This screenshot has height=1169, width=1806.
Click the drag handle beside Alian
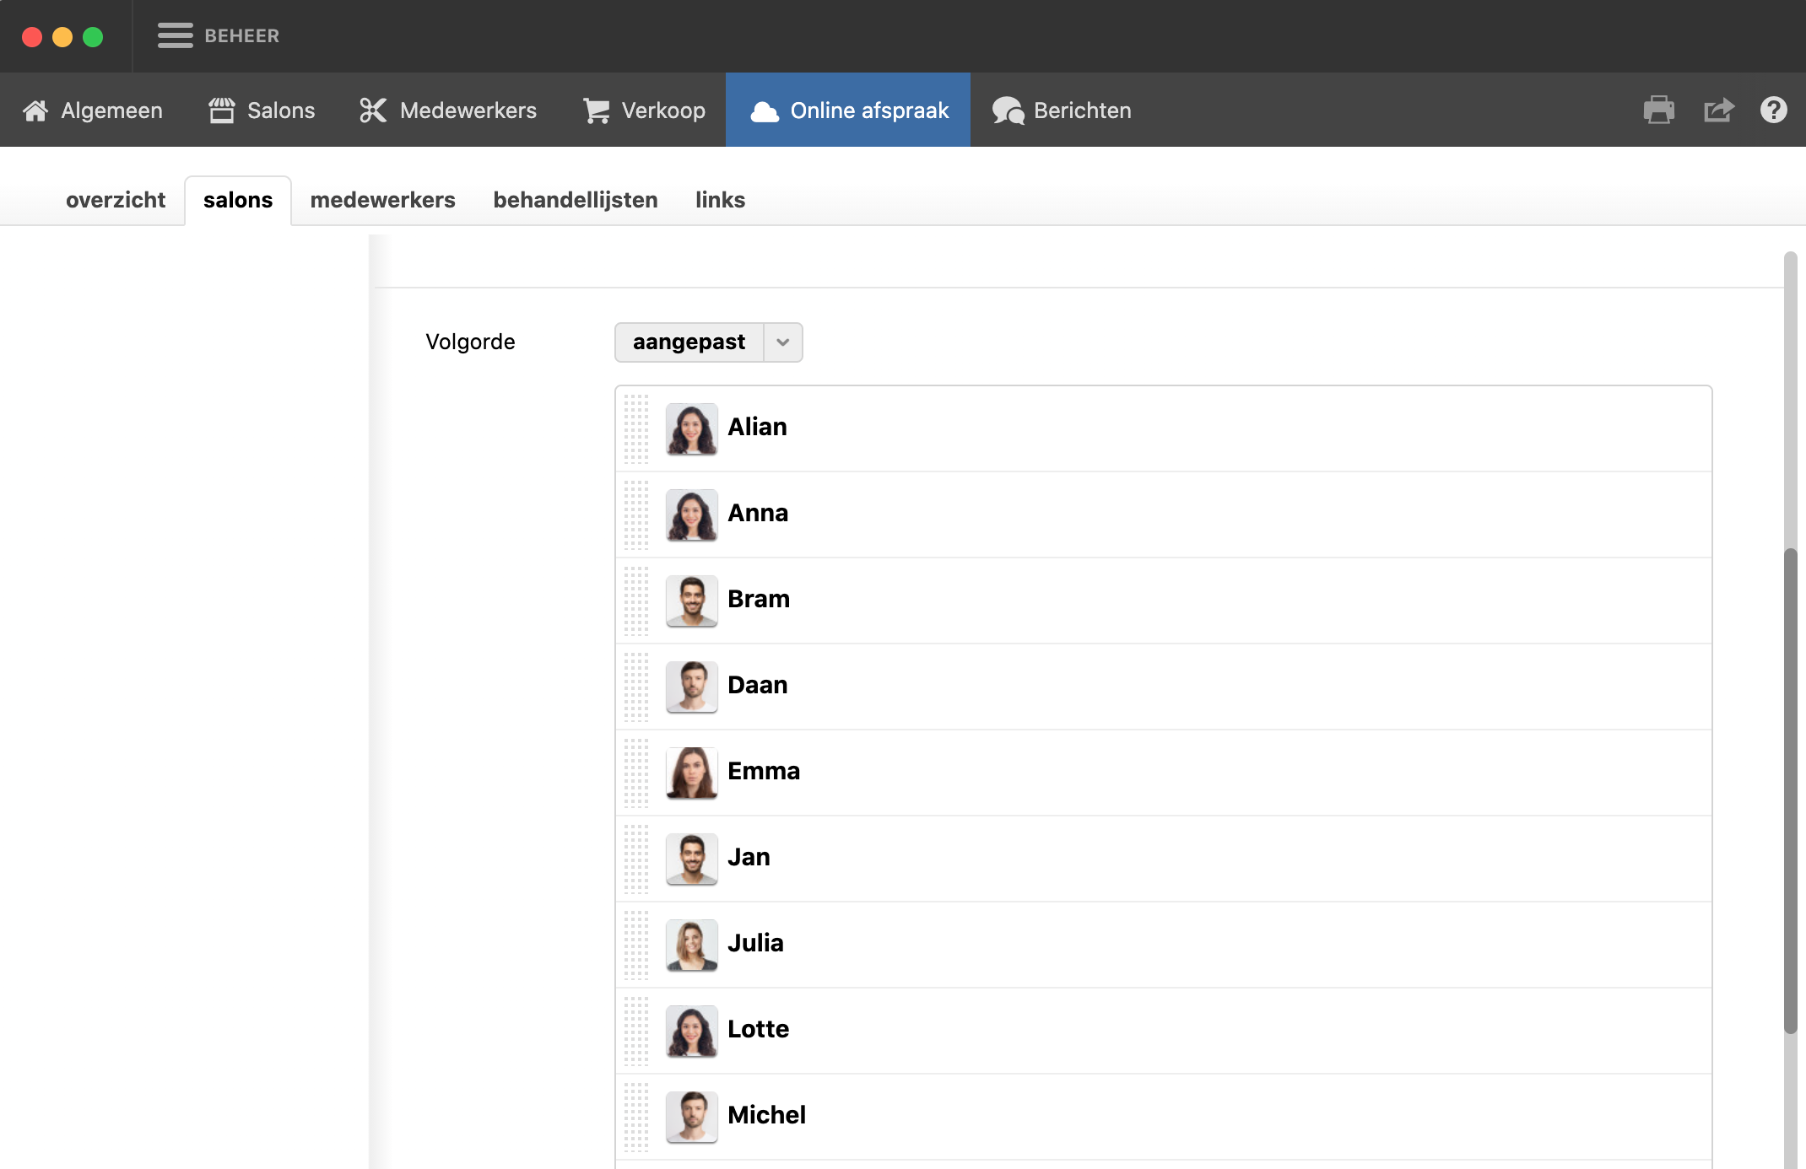click(x=636, y=428)
